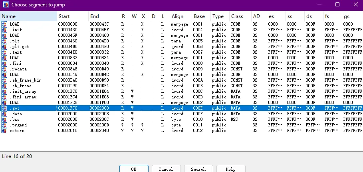363x172 pixels.
Task: Close the Choose segment to jump dialog
Action: (355, 5)
